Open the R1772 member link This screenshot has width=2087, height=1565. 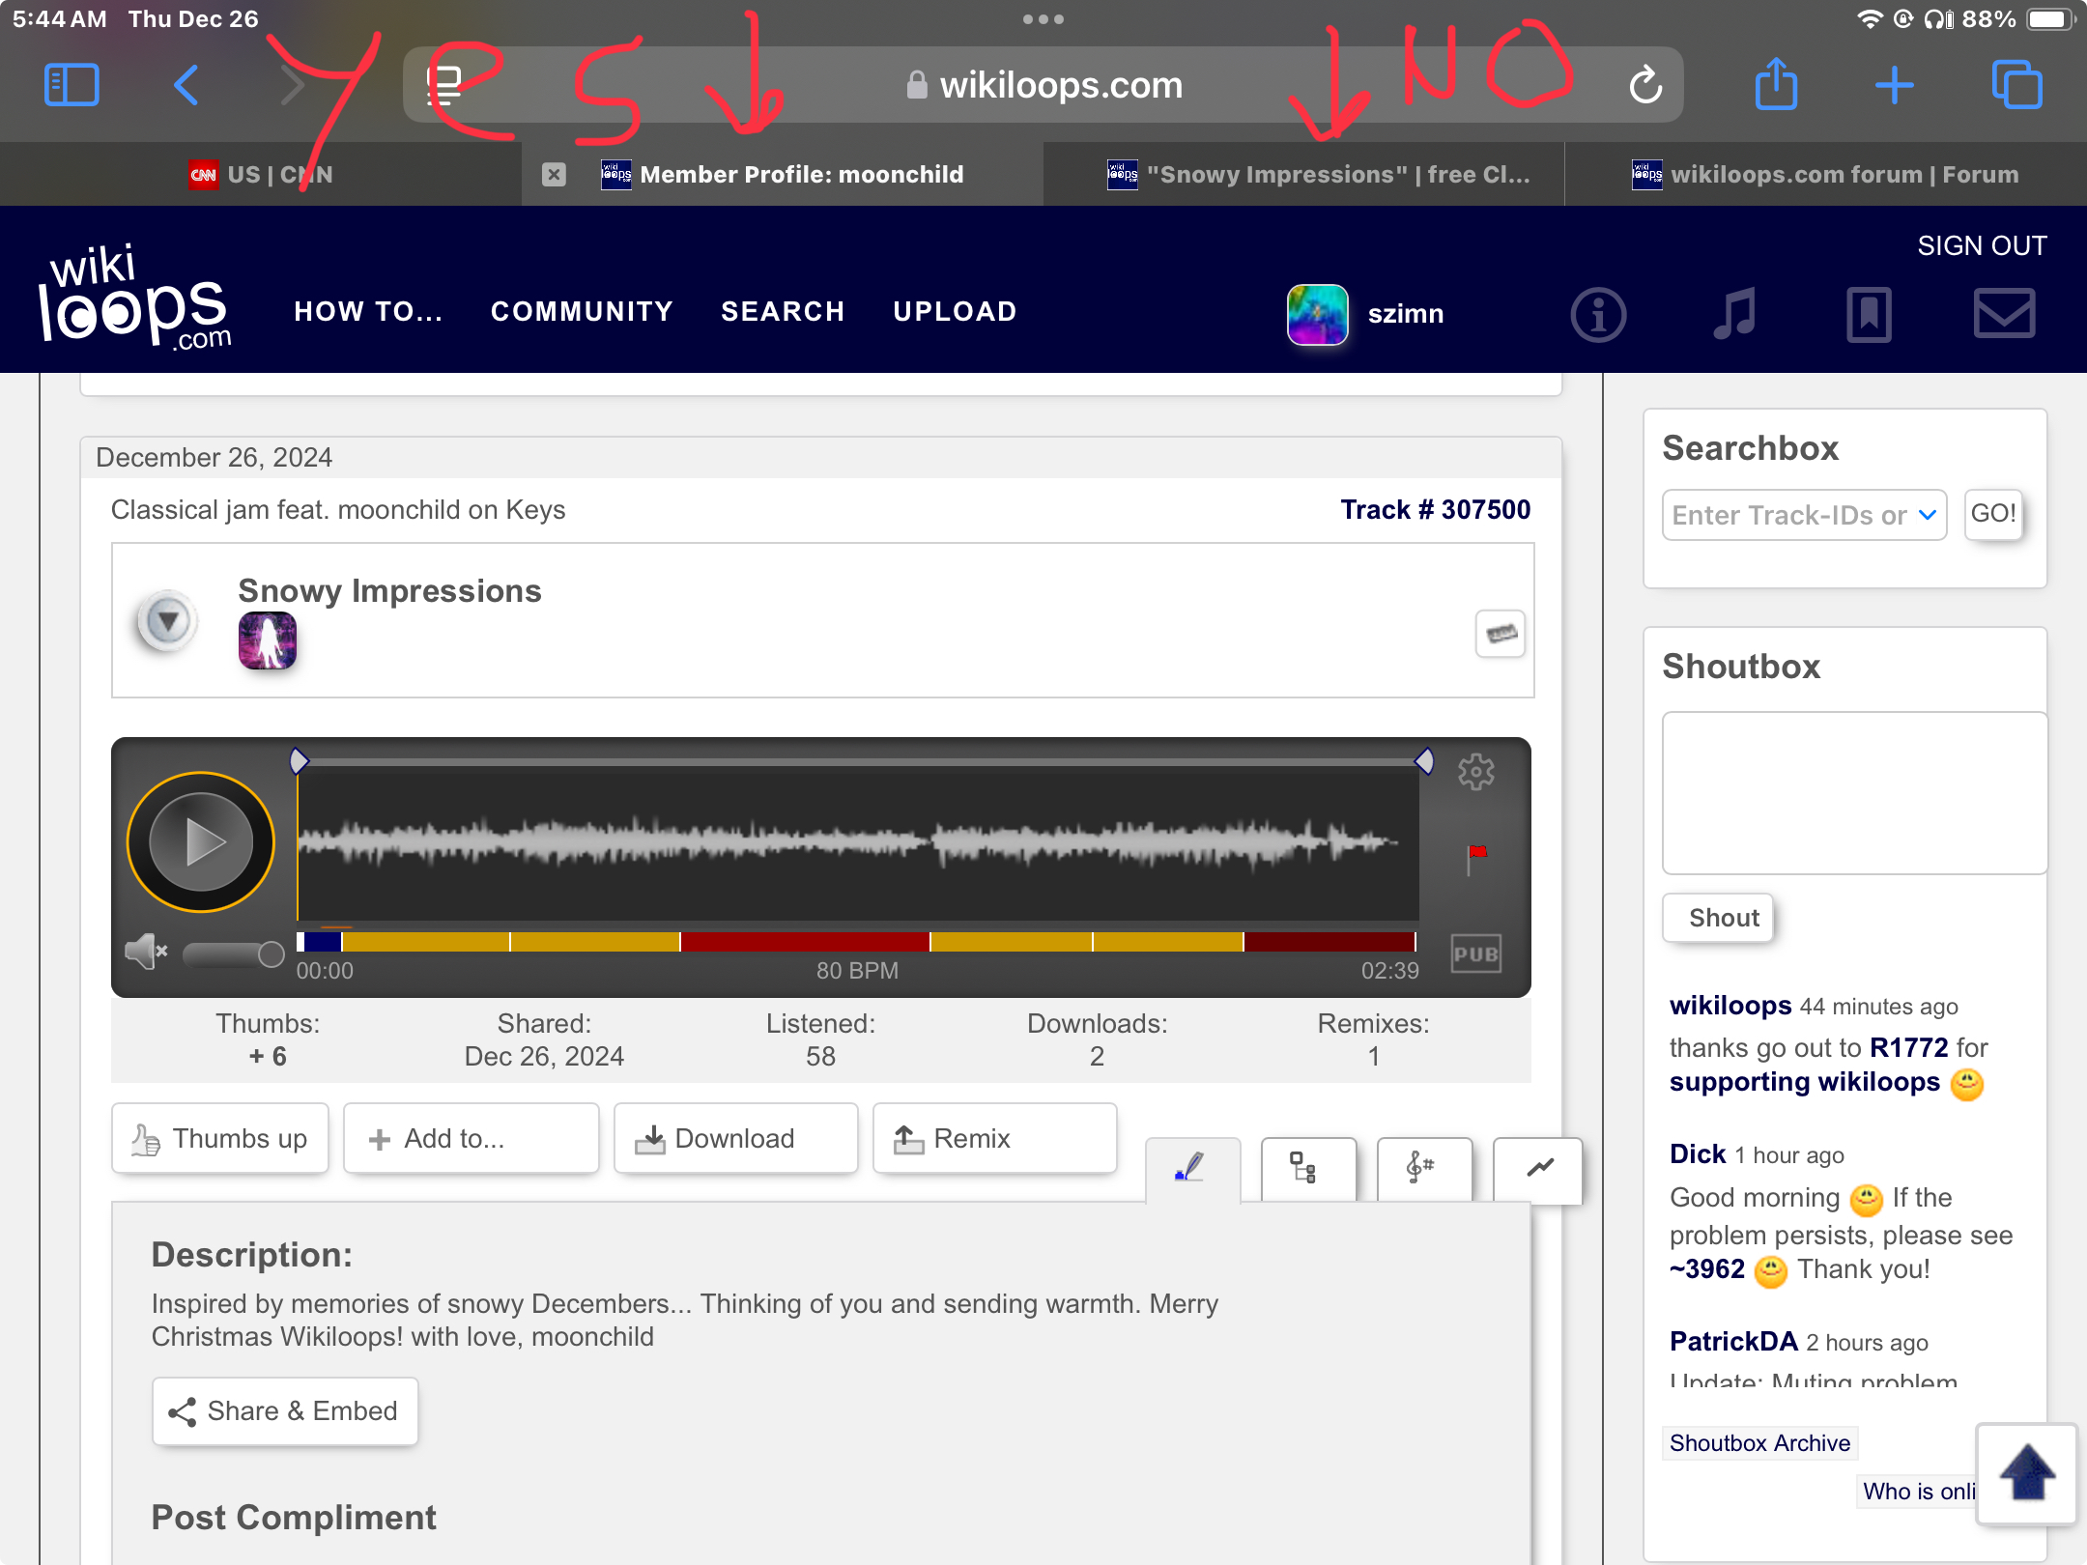pos(1908,1047)
